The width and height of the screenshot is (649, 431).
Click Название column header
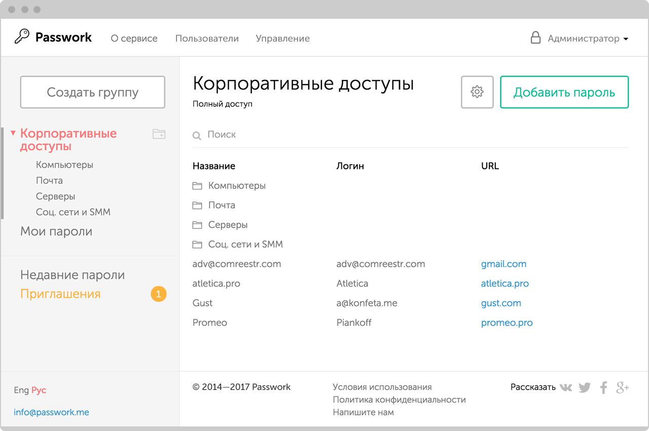pos(214,166)
